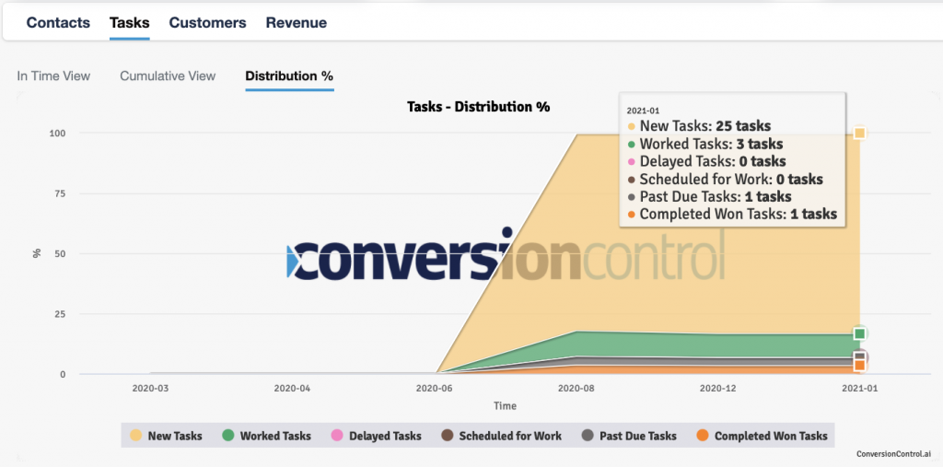Open the Contacts tab
The width and height of the screenshot is (943, 467).
[58, 22]
